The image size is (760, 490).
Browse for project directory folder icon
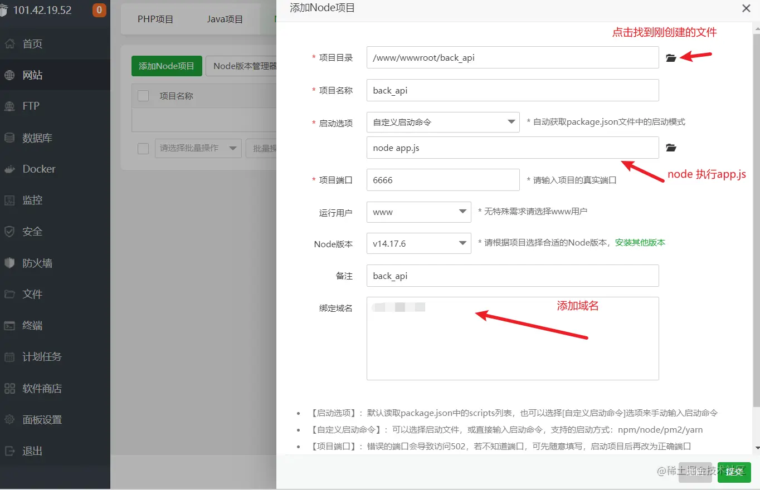click(671, 58)
